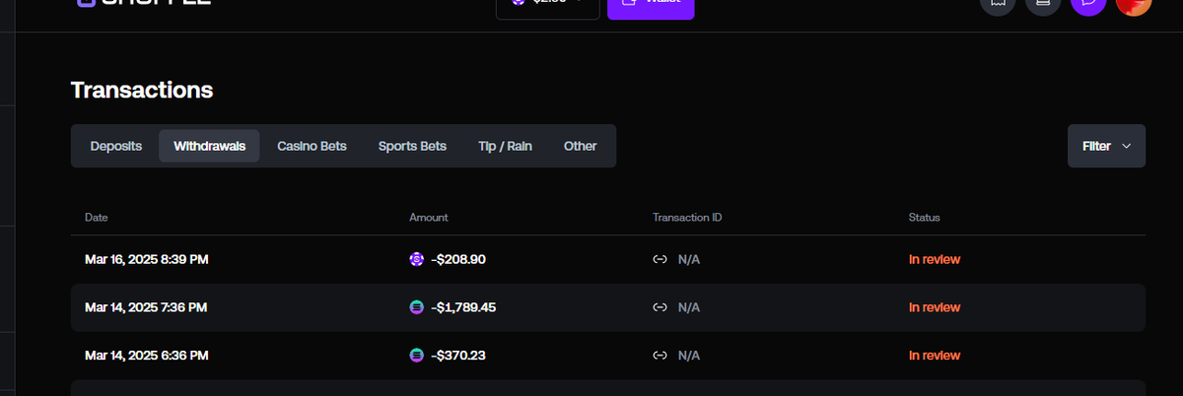Click the coin icon beside -$208.90
Image resolution: width=1183 pixels, height=396 pixels.
pyautogui.click(x=417, y=260)
